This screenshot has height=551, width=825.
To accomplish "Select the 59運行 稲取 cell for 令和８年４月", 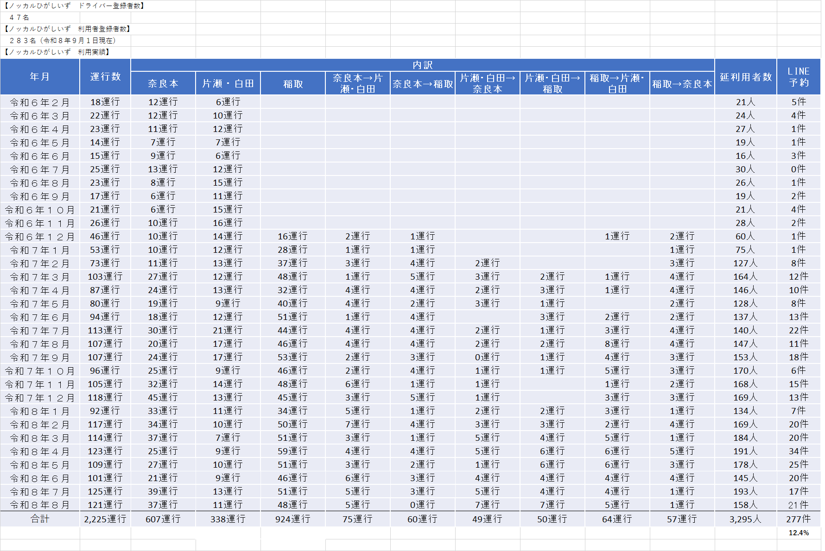I will (293, 451).
